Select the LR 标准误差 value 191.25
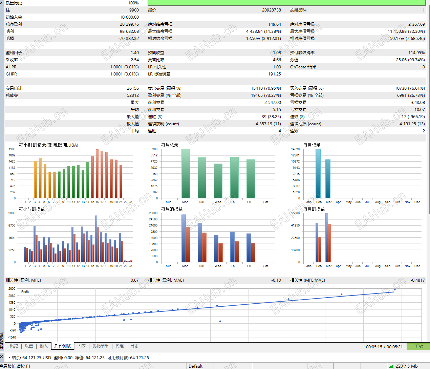The width and height of the screenshot is (430, 369). (275, 74)
